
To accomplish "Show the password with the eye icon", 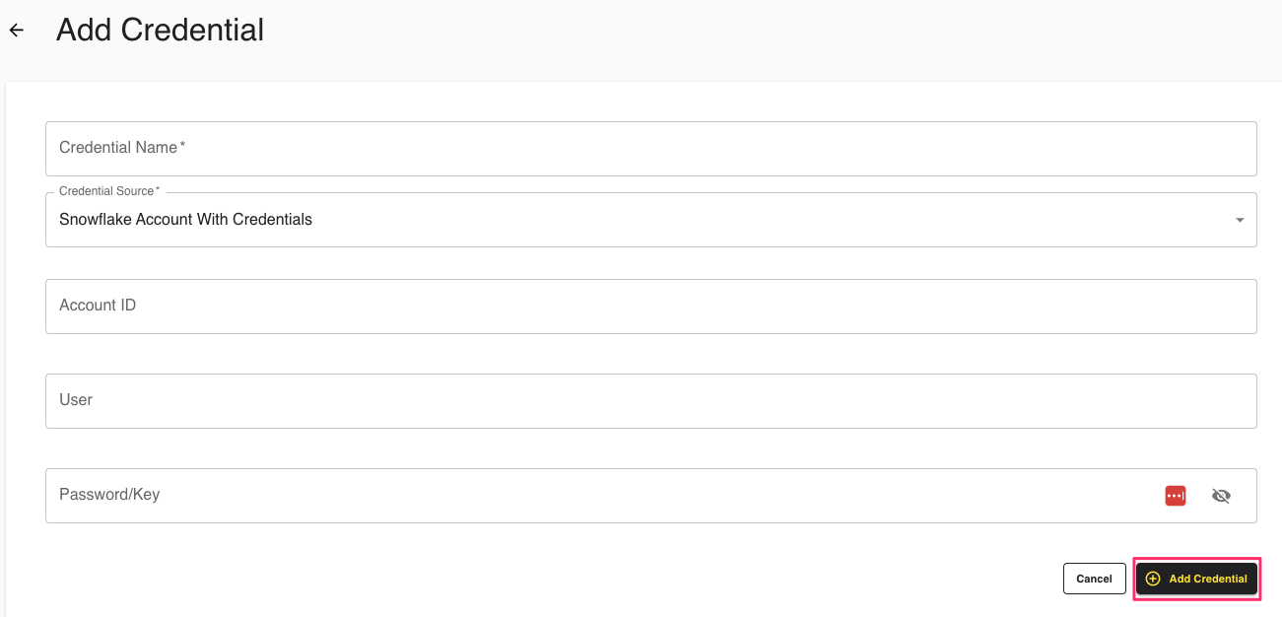I will point(1221,496).
